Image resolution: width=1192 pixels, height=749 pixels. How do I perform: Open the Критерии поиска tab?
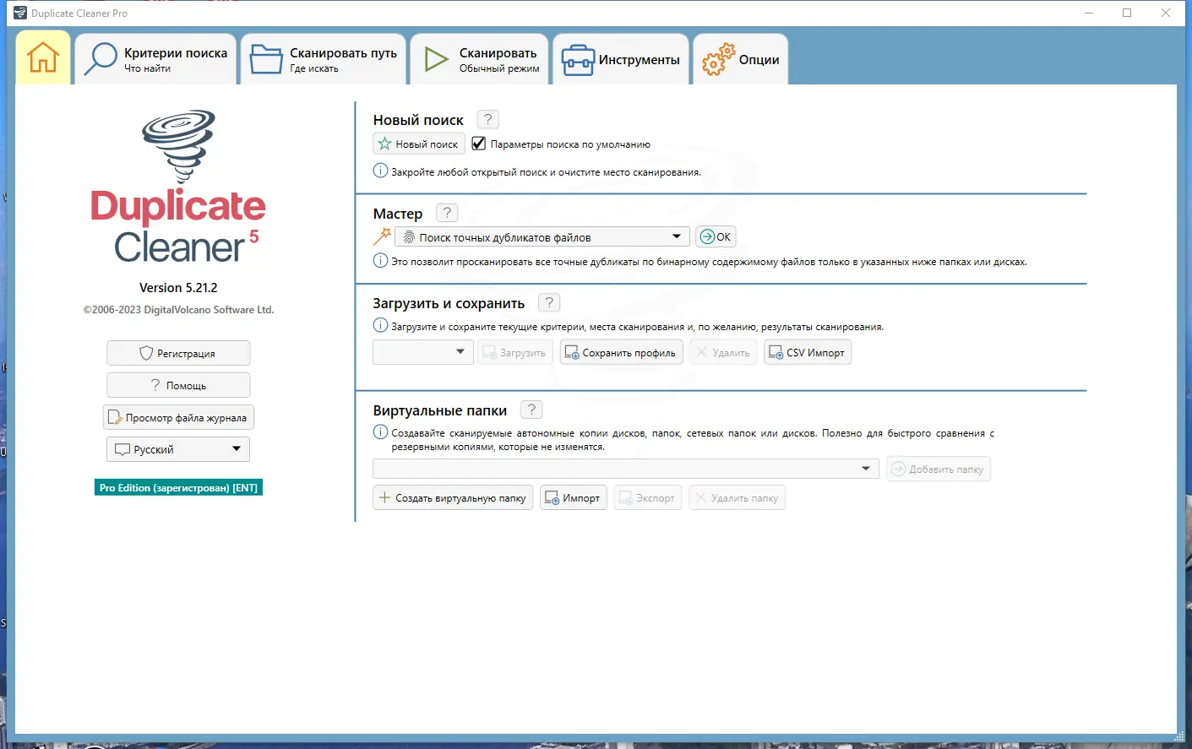156,59
